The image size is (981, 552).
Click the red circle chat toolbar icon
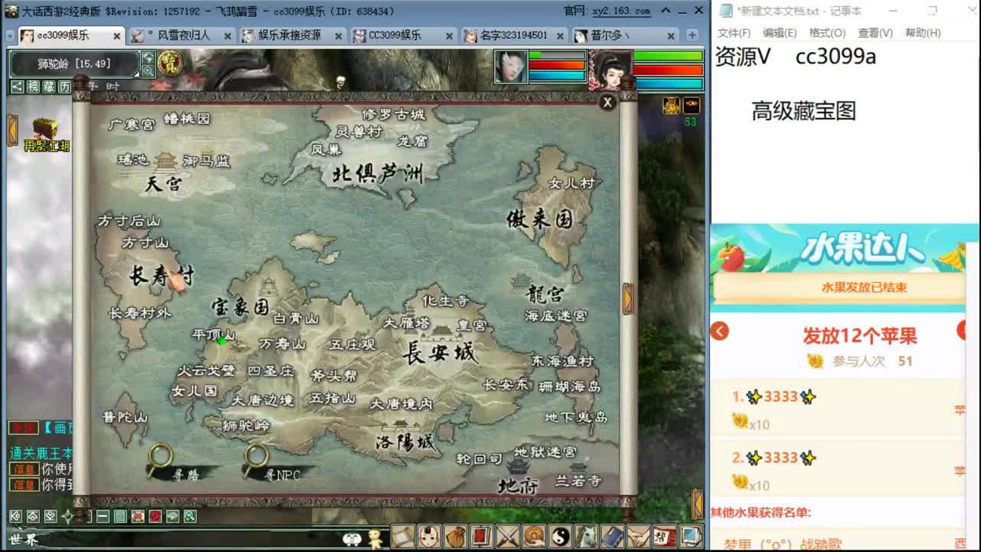pos(155,517)
